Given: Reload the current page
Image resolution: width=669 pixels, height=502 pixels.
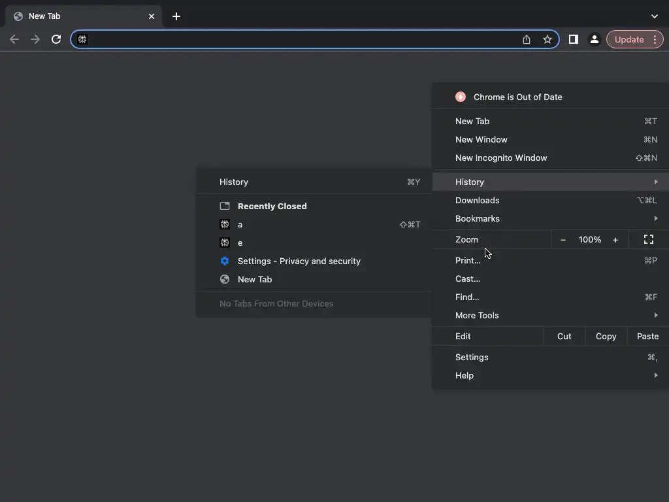Looking at the screenshot, I should tap(56, 39).
